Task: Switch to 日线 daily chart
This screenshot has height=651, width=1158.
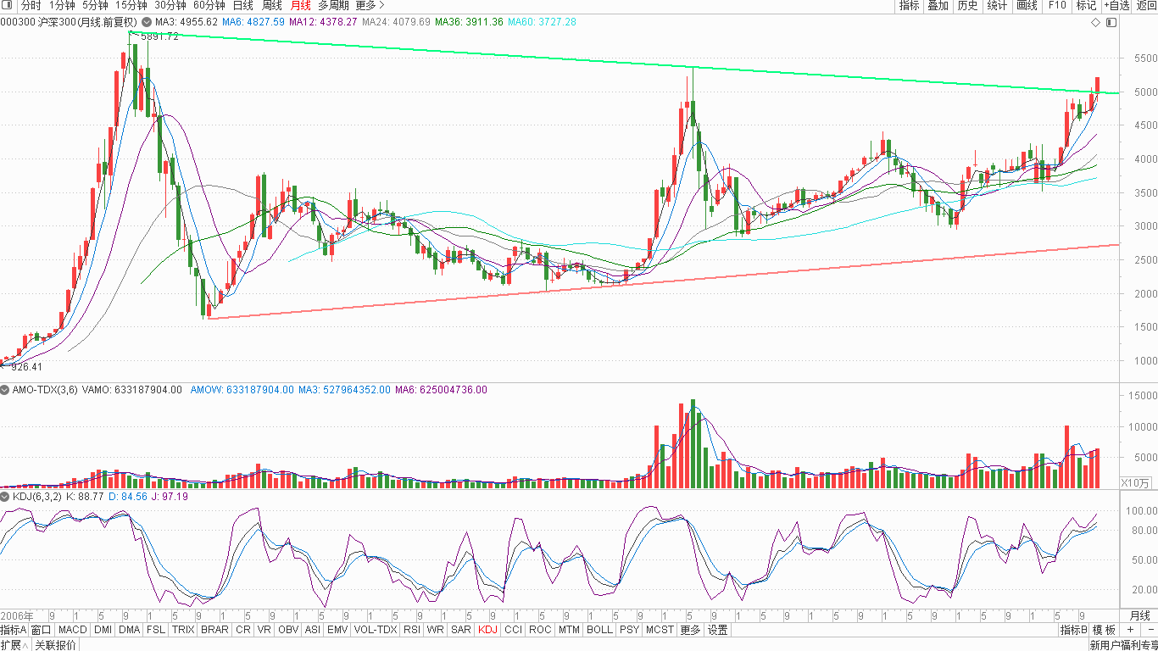Action: 242,5
